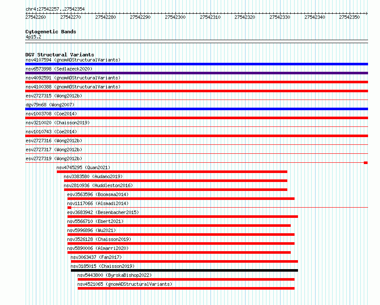The height and width of the screenshot is (305, 380).
Task: Select esv3683942 (Besenbacher2015) label
Action: tap(103, 212)
